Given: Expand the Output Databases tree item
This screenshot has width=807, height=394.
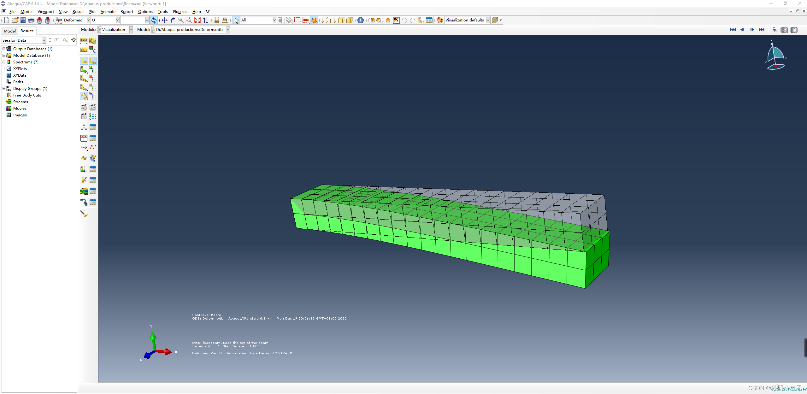Looking at the screenshot, I should [4, 49].
